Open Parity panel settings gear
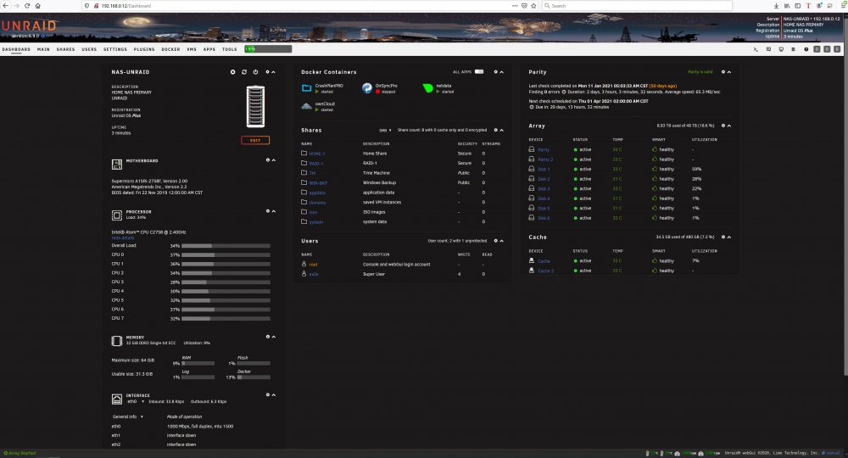 723,72
